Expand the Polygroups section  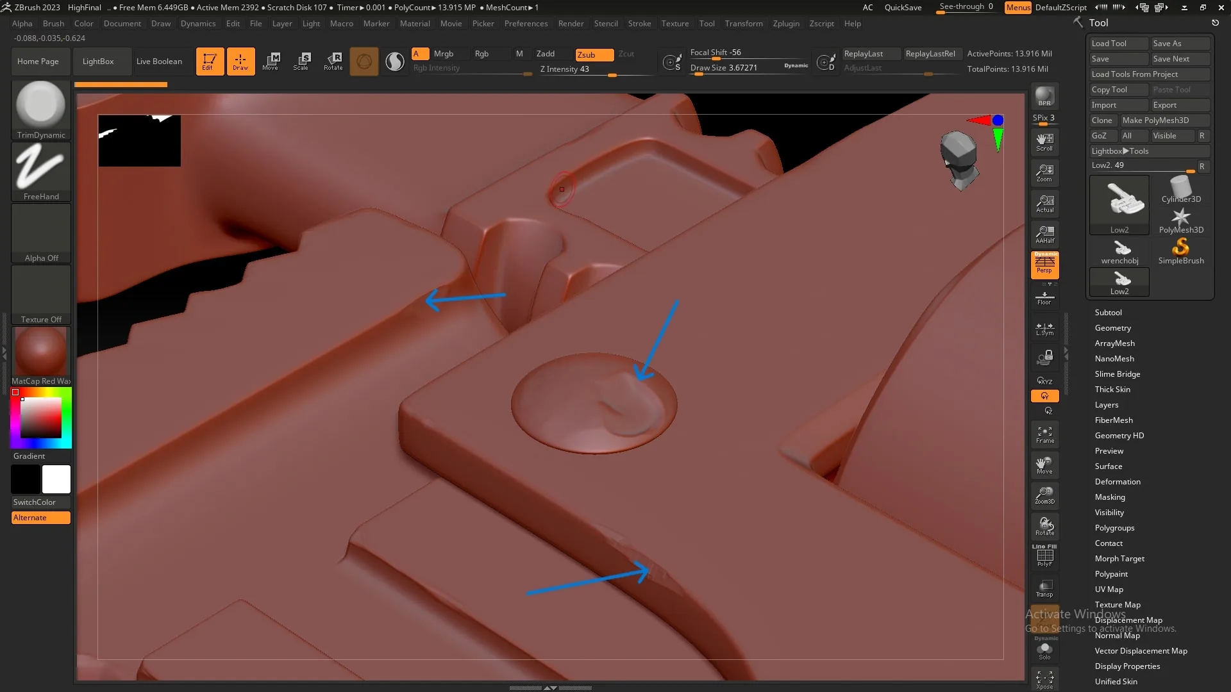pyautogui.click(x=1114, y=528)
